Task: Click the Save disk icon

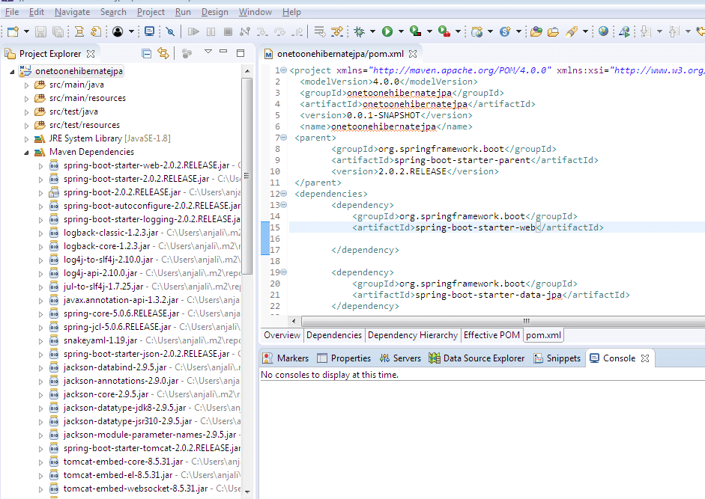Action: [x=40, y=31]
